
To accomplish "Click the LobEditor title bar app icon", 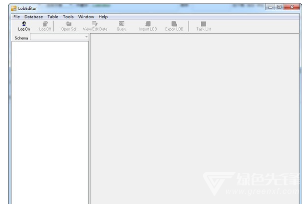I will pyautogui.click(x=14, y=8).
